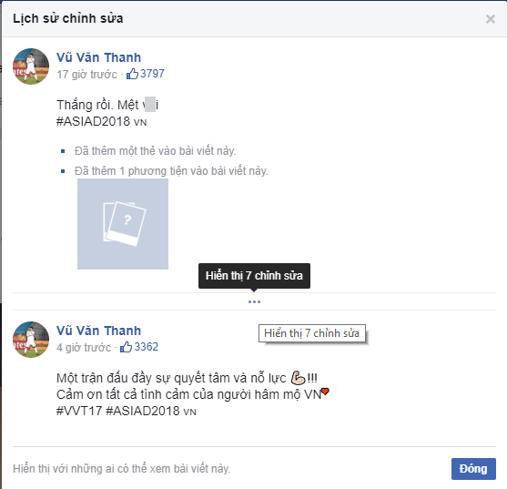Click the '17 giờ trước' timestamp
This screenshot has height=489, width=507.
[x=86, y=75]
